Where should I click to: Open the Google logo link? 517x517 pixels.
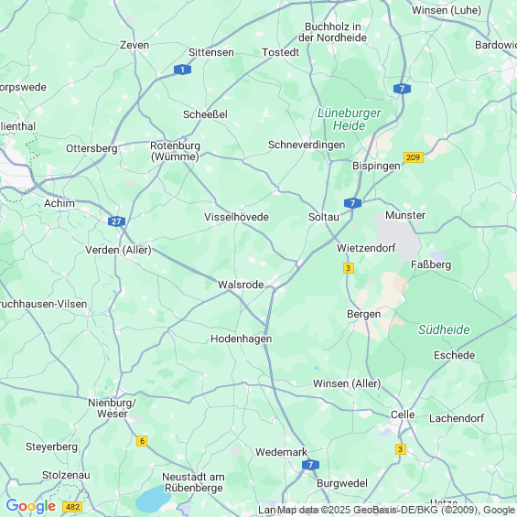tap(31, 506)
